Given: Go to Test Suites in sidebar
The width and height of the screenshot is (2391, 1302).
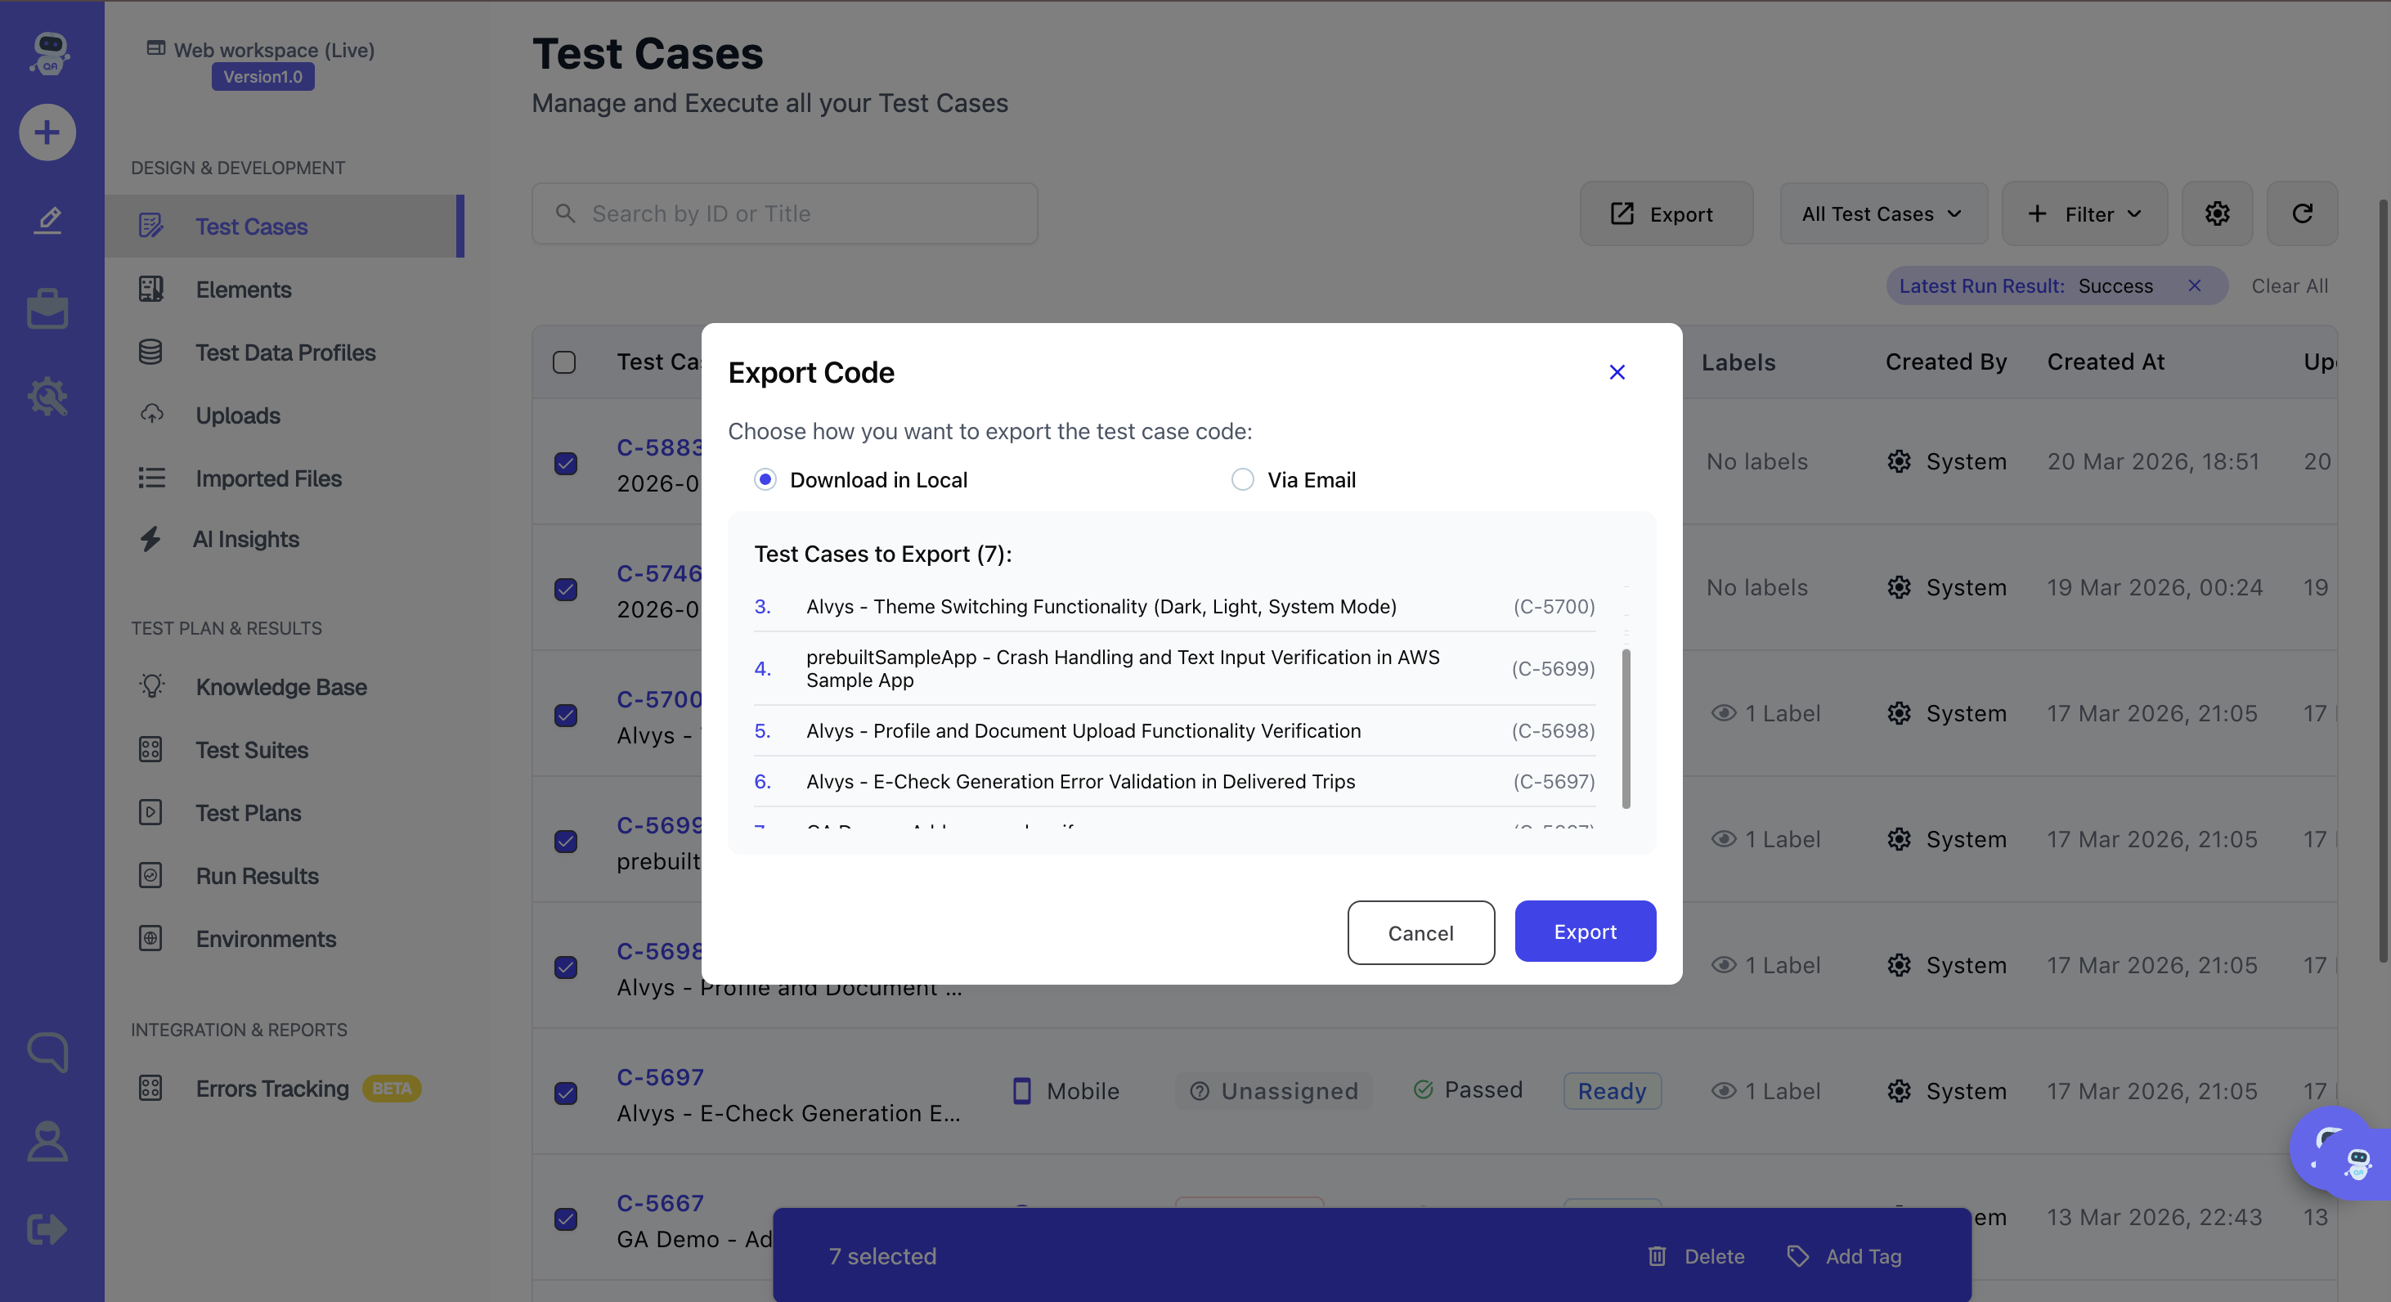Looking at the screenshot, I should tap(252, 750).
